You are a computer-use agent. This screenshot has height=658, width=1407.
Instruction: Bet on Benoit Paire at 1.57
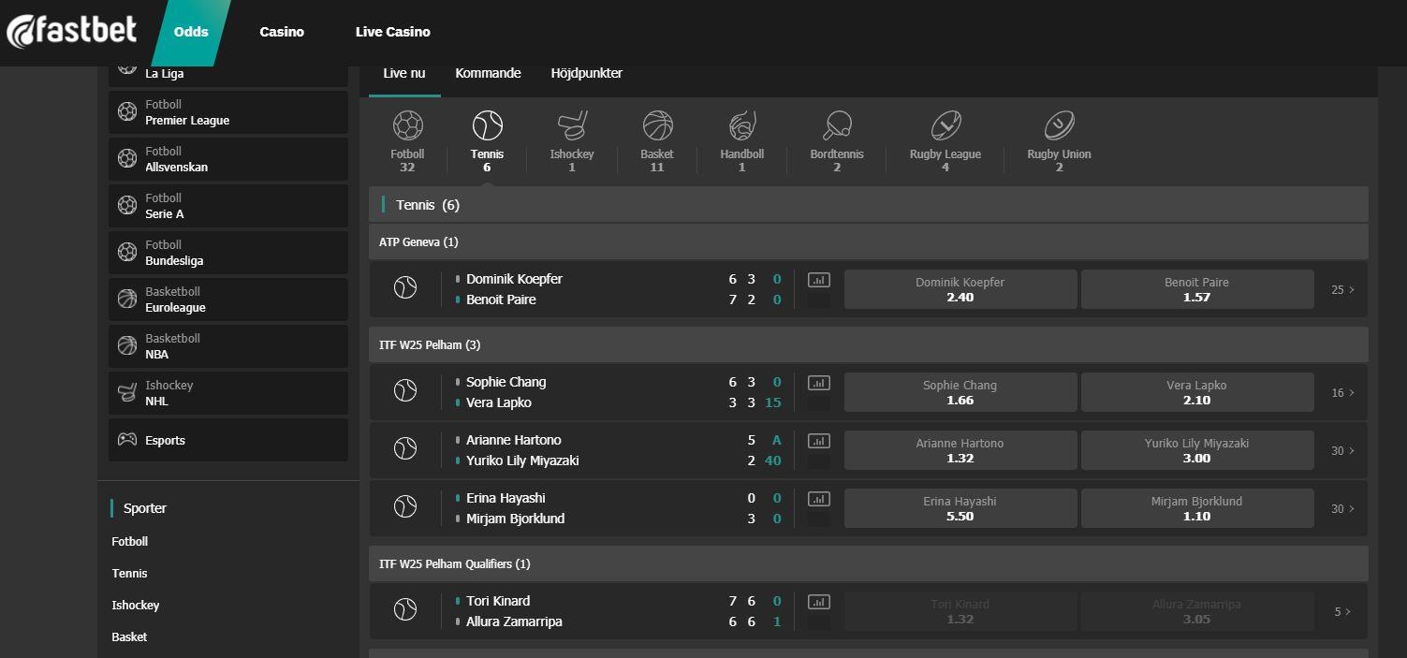point(1196,289)
